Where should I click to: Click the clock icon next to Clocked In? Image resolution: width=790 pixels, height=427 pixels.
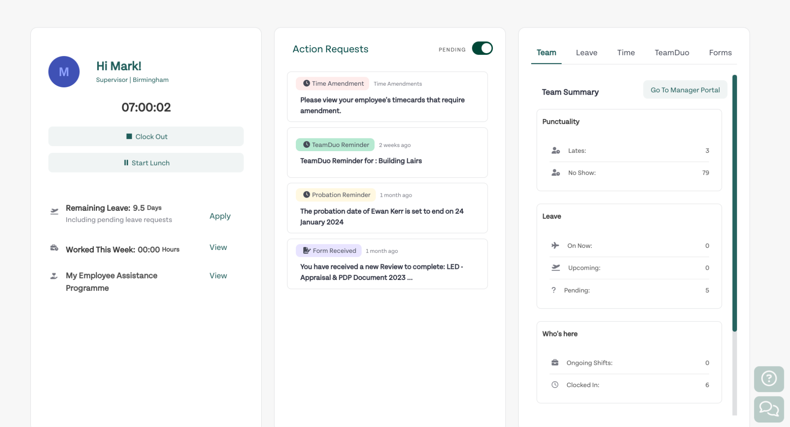pos(555,385)
